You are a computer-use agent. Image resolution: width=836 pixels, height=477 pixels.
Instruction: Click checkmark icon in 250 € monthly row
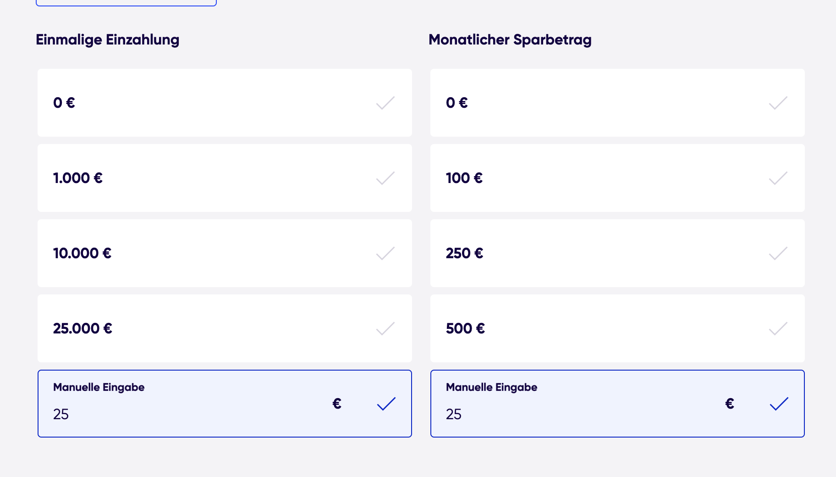pyautogui.click(x=778, y=253)
